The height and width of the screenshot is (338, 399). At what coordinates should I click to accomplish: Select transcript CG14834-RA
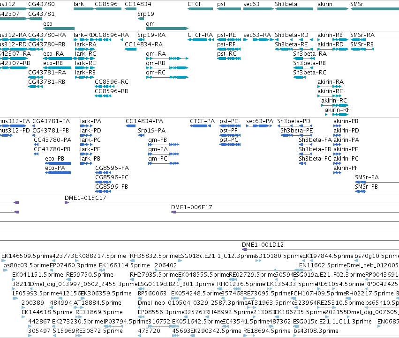point(130,49)
